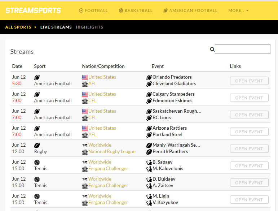The width and height of the screenshot is (278, 211).
Task: Click player icon beside V. Kozyukov
Action: (149, 203)
